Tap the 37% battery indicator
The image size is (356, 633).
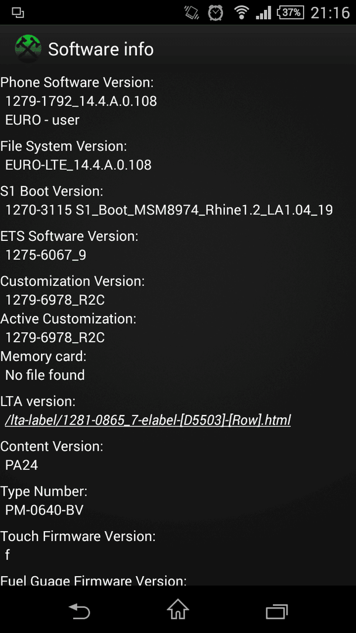[290, 12]
